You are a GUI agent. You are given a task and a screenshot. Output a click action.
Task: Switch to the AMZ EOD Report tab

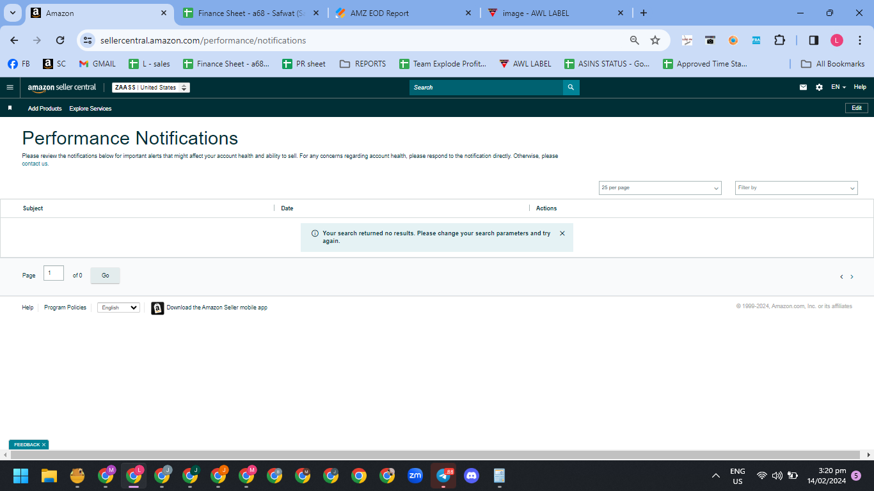point(404,13)
